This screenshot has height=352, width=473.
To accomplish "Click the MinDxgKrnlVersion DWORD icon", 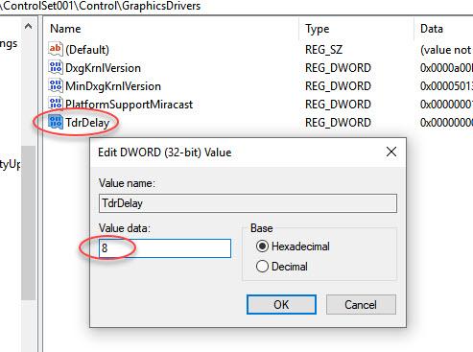I will [56, 85].
